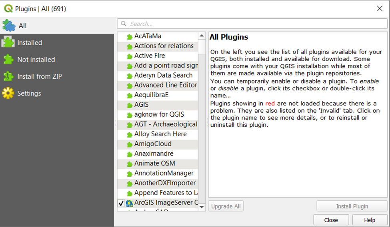Image resolution: width=390 pixels, height=227 pixels.
Task: Click the yellow Settings gear icon
Action: point(8,93)
